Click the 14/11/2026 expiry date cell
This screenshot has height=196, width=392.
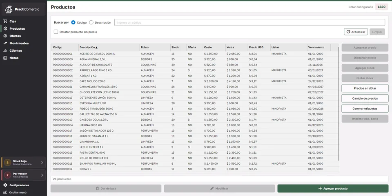316,65
